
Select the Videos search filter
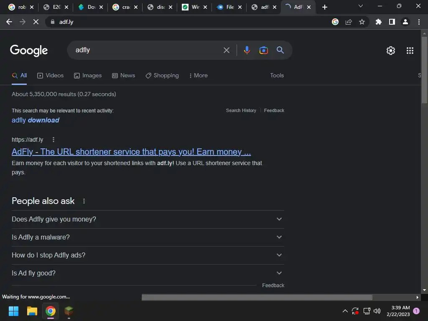[x=50, y=76]
